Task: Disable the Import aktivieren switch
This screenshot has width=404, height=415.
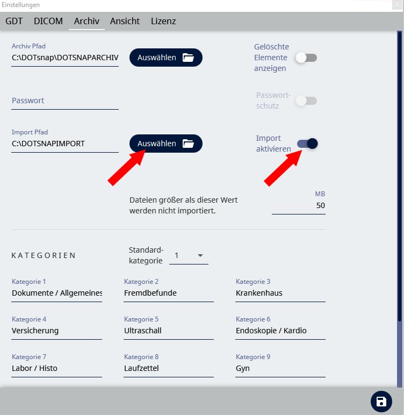Action: click(x=307, y=144)
